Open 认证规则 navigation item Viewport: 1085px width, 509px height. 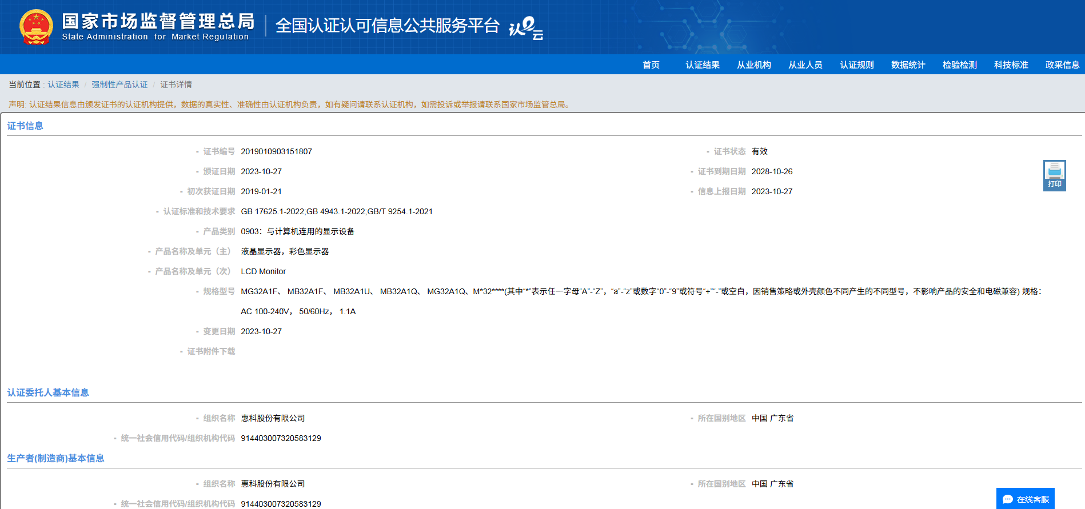pyautogui.click(x=857, y=65)
